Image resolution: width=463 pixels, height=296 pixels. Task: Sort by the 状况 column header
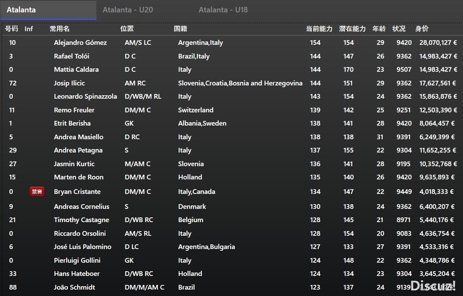[x=399, y=29]
